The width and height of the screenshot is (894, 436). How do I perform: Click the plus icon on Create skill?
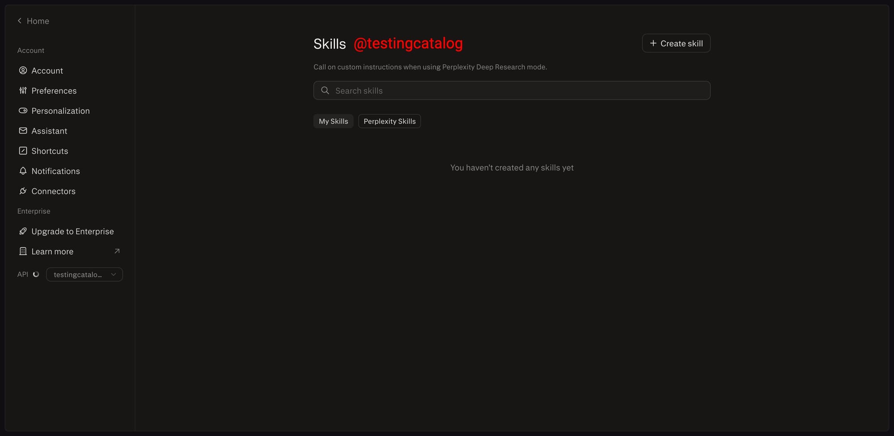[653, 43]
